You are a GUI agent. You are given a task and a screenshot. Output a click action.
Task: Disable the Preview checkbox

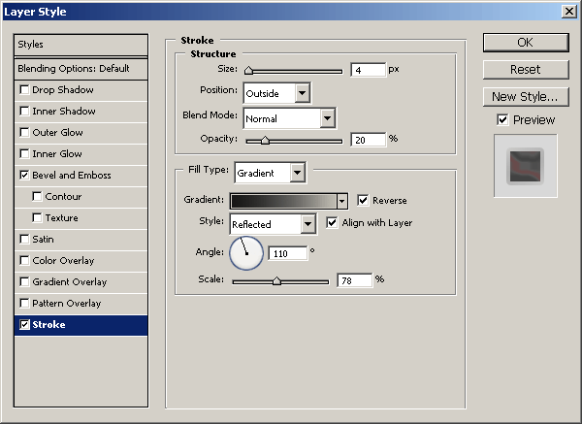pyautogui.click(x=501, y=120)
